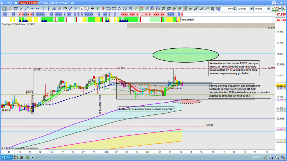Select the cursor pointer tool
This screenshot has width=287, height=161.
(4, 9)
